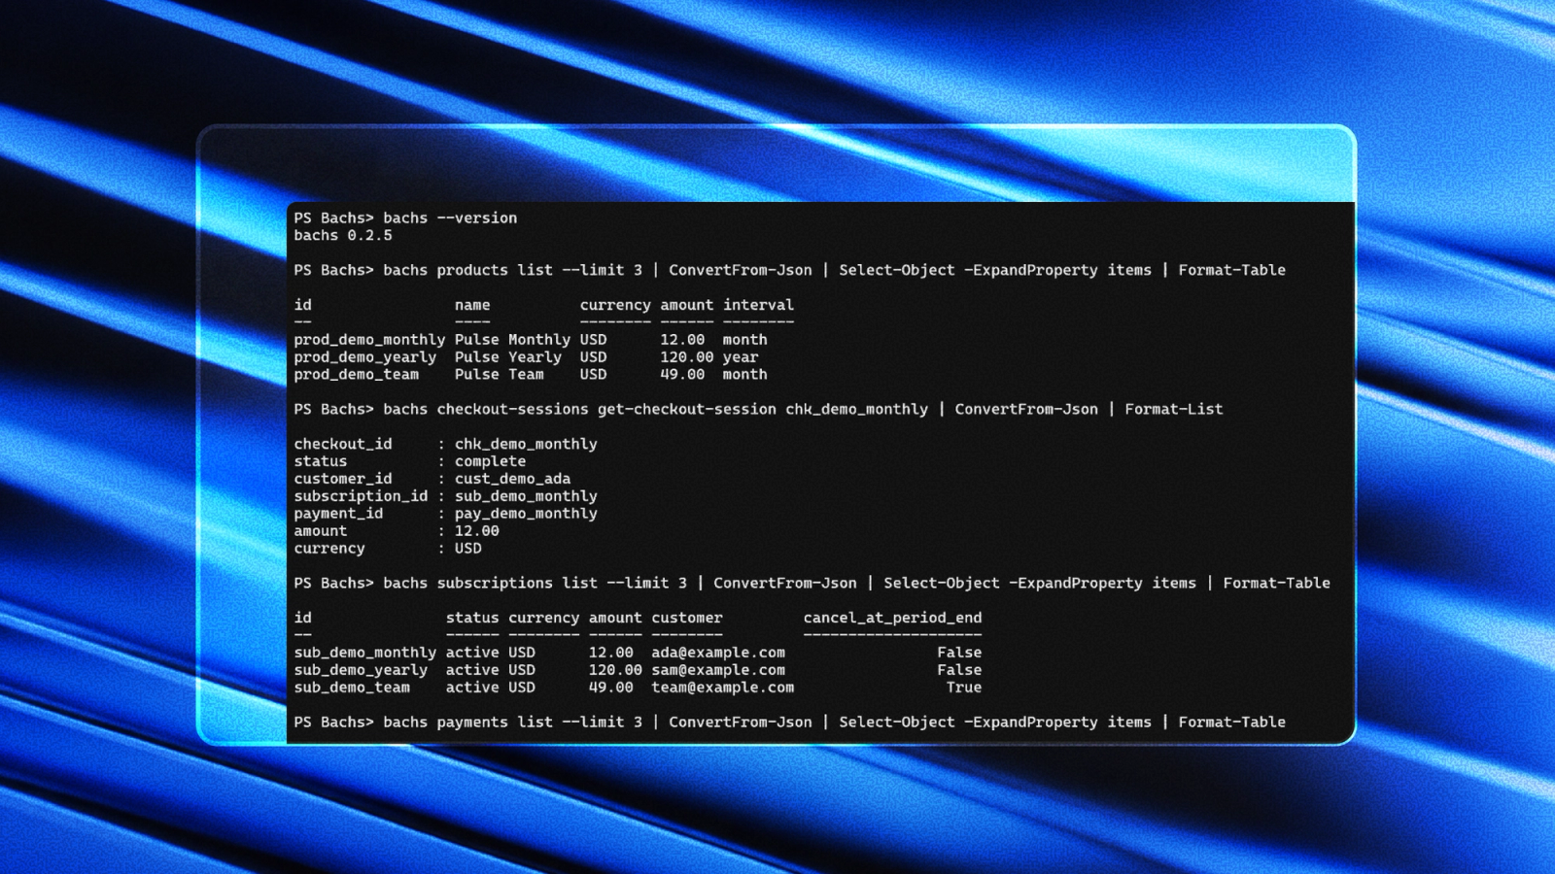Viewport: 1555px width, 874px height.
Task: Click the 'Pulse Team' product name
Action: coord(500,375)
